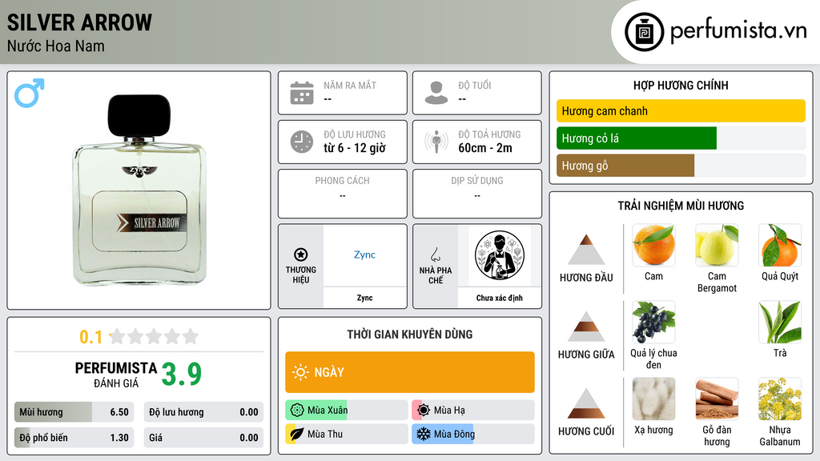Click the male gender symbol icon
820x461 pixels.
point(30,93)
